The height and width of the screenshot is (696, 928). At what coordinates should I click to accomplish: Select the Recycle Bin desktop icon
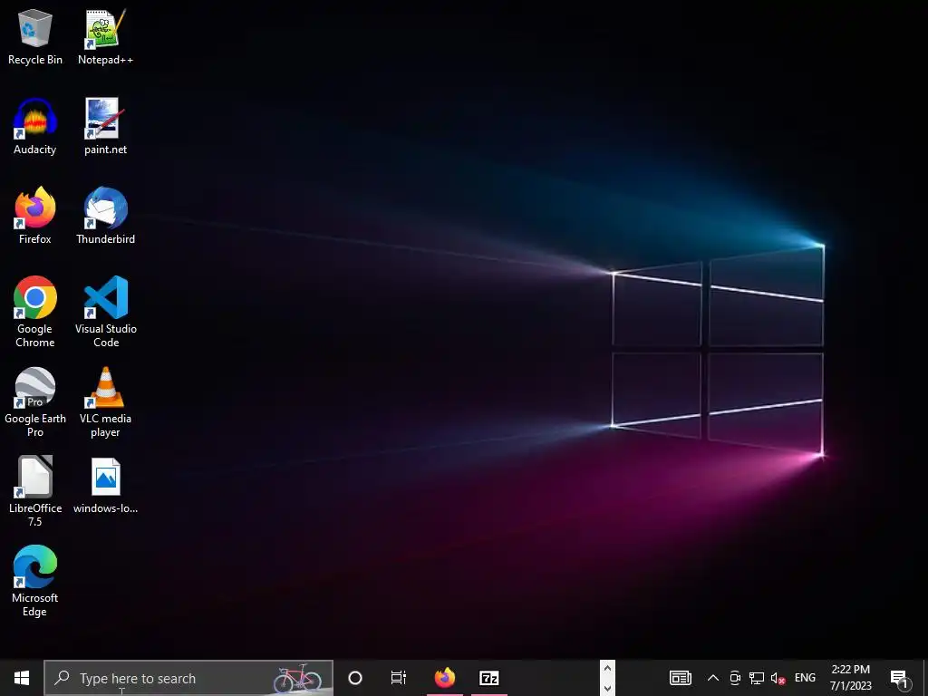35,37
